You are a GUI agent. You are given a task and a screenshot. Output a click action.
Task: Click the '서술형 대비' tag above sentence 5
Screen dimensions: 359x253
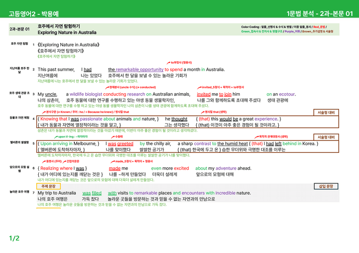(x=326, y=137)
